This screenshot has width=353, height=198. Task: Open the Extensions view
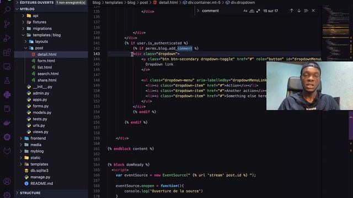[7, 53]
